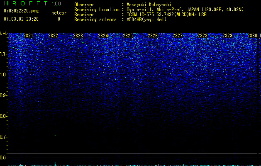Click the date 07.03.02 23:20
Viewport: 261px width, 166px height.
[x=21, y=19]
